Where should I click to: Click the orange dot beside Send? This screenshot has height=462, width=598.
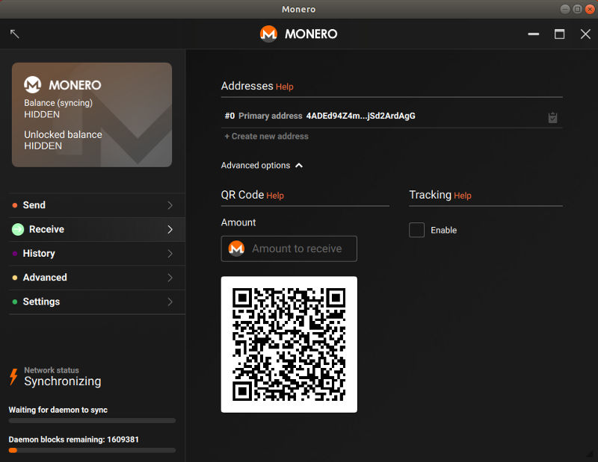(x=16, y=205)
